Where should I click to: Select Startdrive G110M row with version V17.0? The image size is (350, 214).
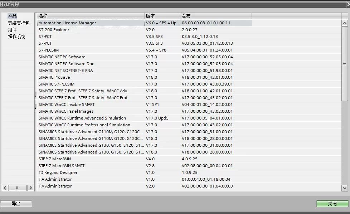pos(145,132)
